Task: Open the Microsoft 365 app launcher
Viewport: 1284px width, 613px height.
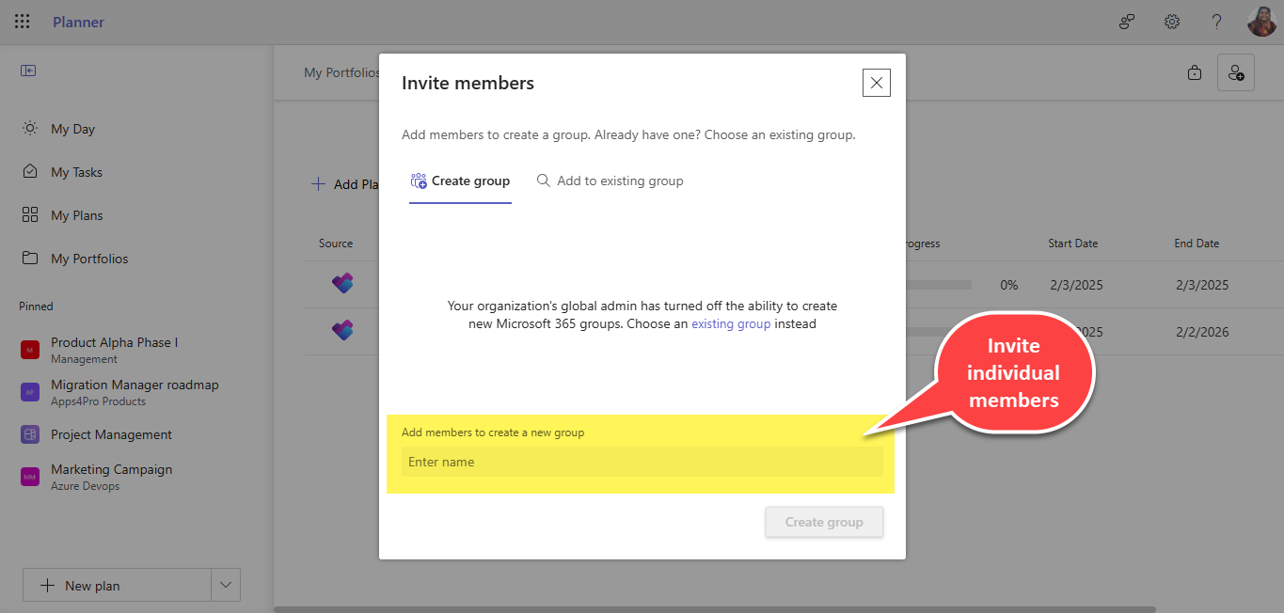Action: [x=22, y=22]
